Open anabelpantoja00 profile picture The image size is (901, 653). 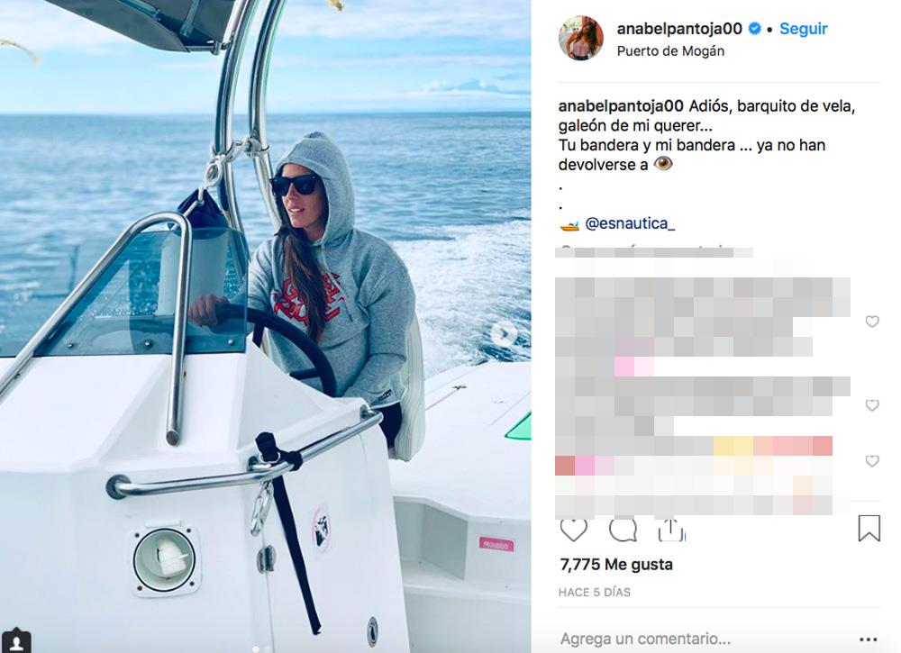581,38
